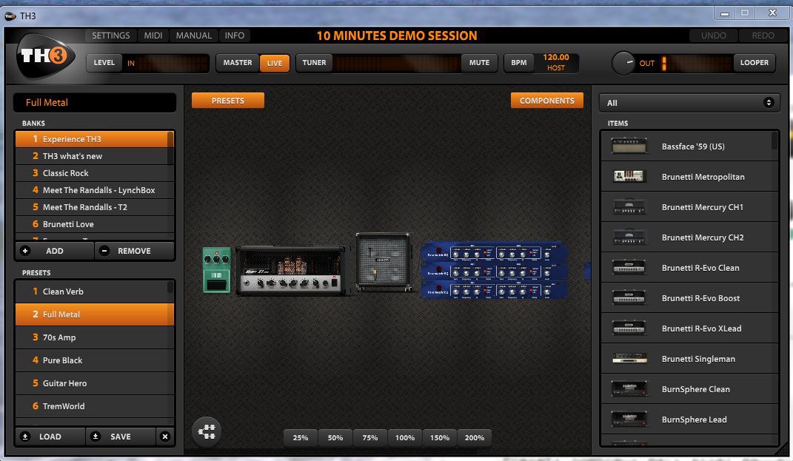
Task: Set zoom to 25%
Action: pyautogui.click(x=301, y=438)
